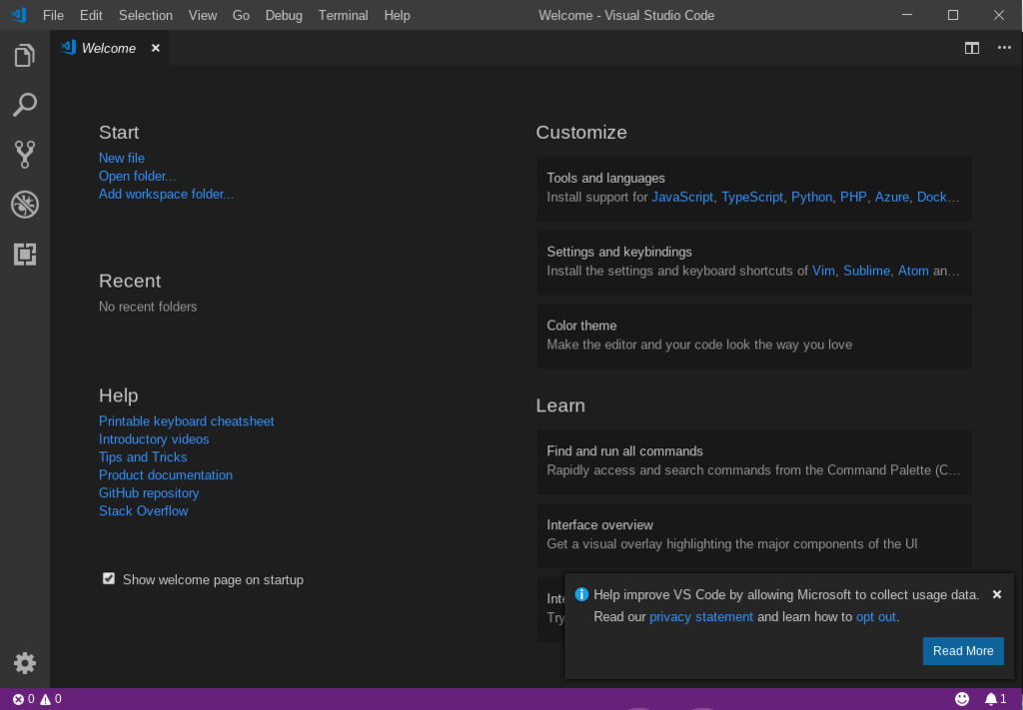Screen dimensions: 1023x710
Task: Open the notifications bell icon
Action: pos(995,699)
